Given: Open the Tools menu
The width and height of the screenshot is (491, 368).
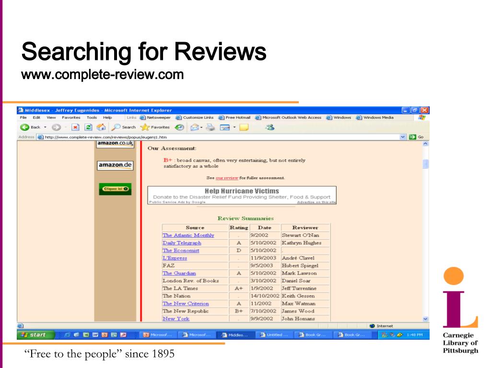Looking at the screenshot, I should [92, 118].
